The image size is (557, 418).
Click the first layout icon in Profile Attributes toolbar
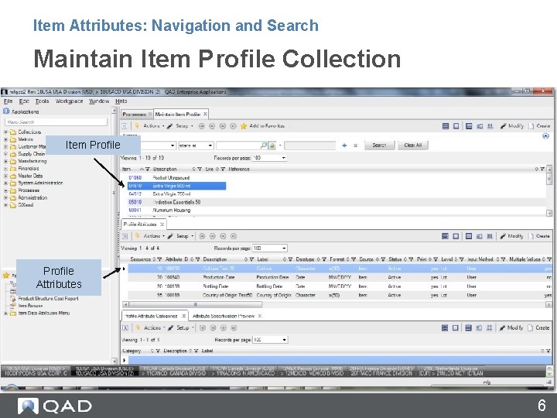[x=445, y=236]
